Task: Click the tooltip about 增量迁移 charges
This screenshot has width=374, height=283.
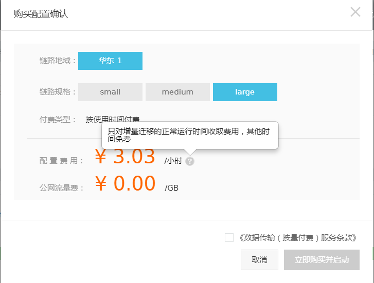Action: 189,135
